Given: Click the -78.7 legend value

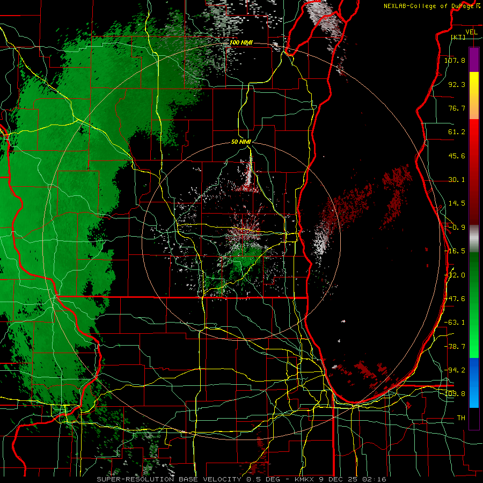Looking at the screenshot, I should pos(455,347).
